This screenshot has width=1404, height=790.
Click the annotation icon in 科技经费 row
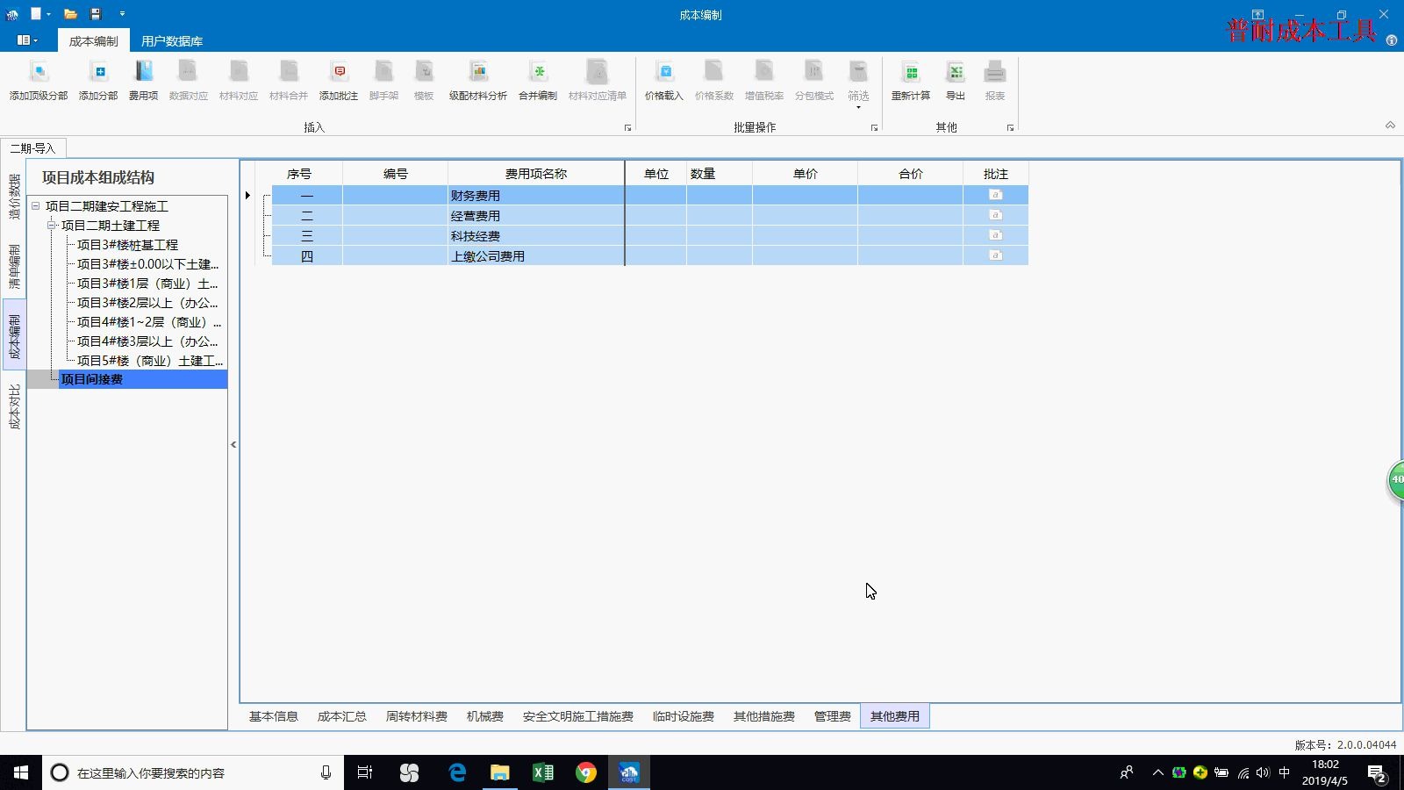995,235
